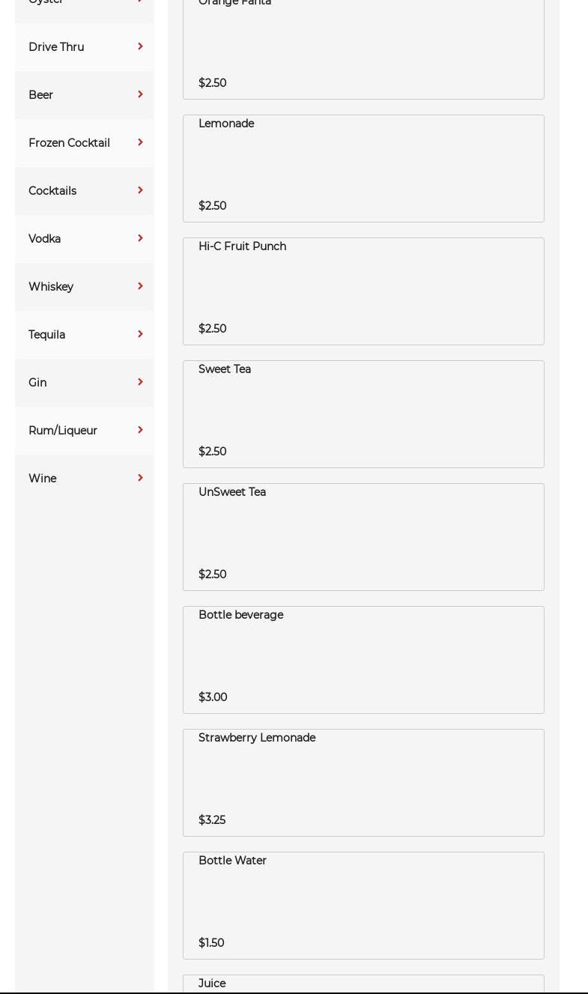Click the Whiskey red arrow icon

(140, 286)
